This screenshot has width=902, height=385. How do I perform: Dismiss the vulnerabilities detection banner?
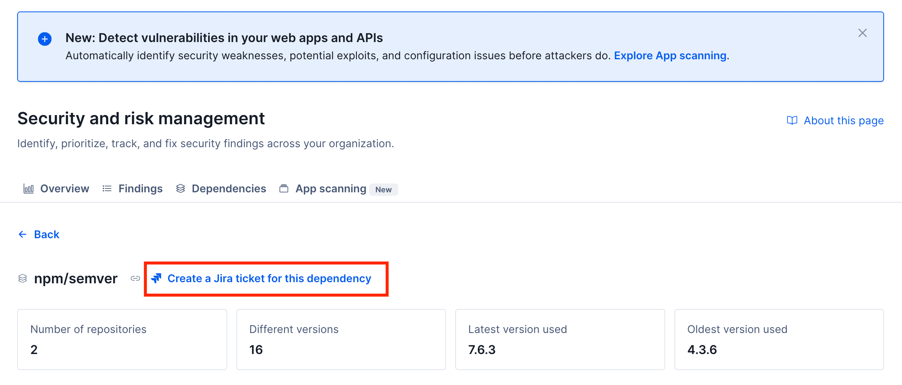(x=862, y=33)
